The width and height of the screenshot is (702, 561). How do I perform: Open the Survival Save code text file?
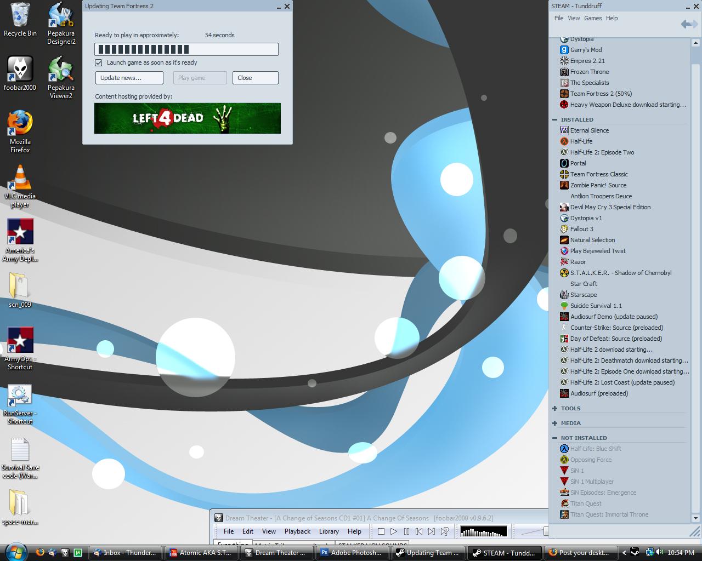tap(20, 458)
